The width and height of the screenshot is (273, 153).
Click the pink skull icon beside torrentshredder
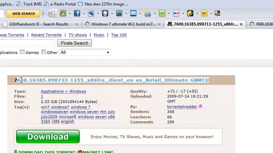(200, 106)
